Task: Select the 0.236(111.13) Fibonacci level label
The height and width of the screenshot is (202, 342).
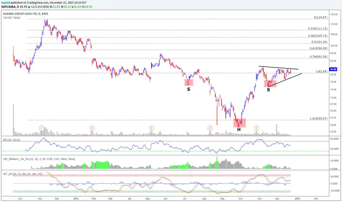Action: tap(317, 29)
